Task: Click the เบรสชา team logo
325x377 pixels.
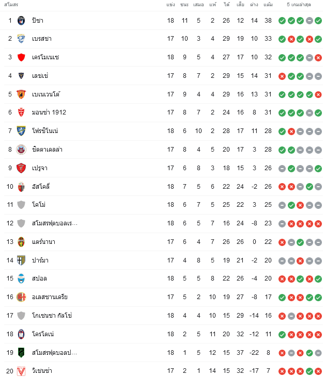Action: tap(21, 39)
